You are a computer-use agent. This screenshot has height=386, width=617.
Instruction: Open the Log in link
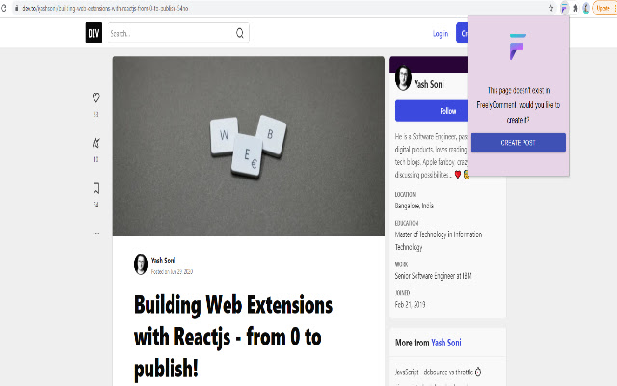[x=441, y=34]
